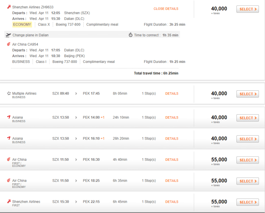The image size is (265, 213).
Task: Click the 'FIRST / ECONOMY' label on the 4h 40min row
Action: [x=19, y=165]
